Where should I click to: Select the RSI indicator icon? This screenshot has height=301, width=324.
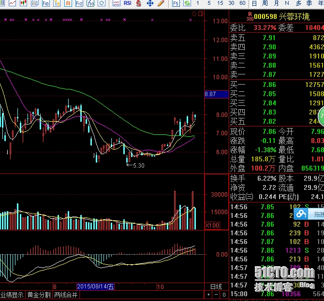coord(128,3)
